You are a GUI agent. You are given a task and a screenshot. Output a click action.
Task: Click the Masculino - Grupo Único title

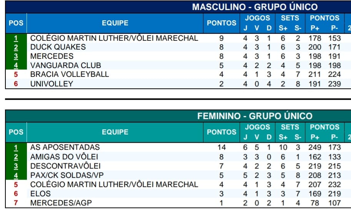click(255, 7)
